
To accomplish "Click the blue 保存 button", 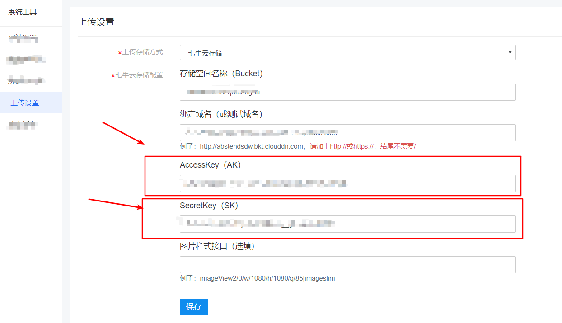I will click(x=194, y=307).
